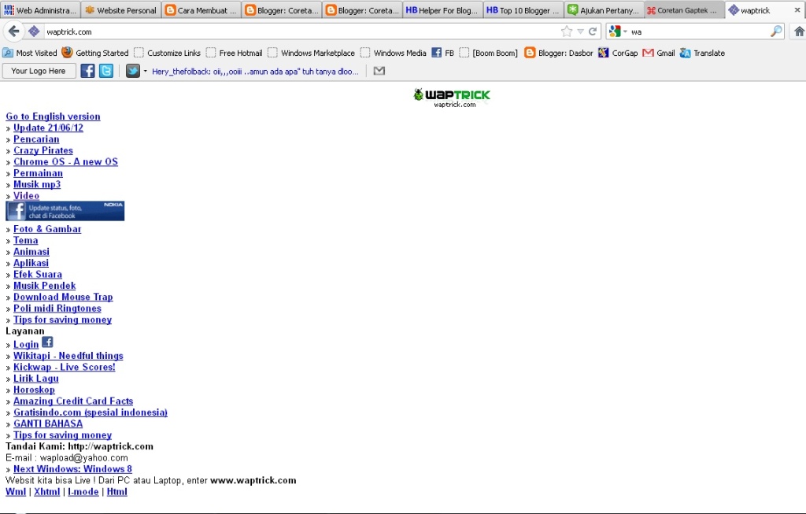This screenshot has width=806, height=514.
Task: Select the Xhtml version link
Action: tap(46, 491)
